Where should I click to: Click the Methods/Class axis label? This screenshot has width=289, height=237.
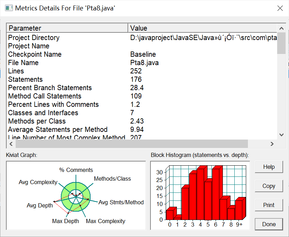click(112, 179)
